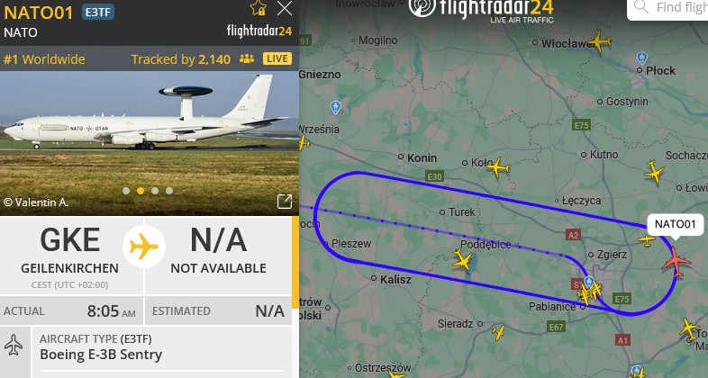708x378 pixels.
Task: Show the third aircraft photo dot
Action: tap(155, 191)
